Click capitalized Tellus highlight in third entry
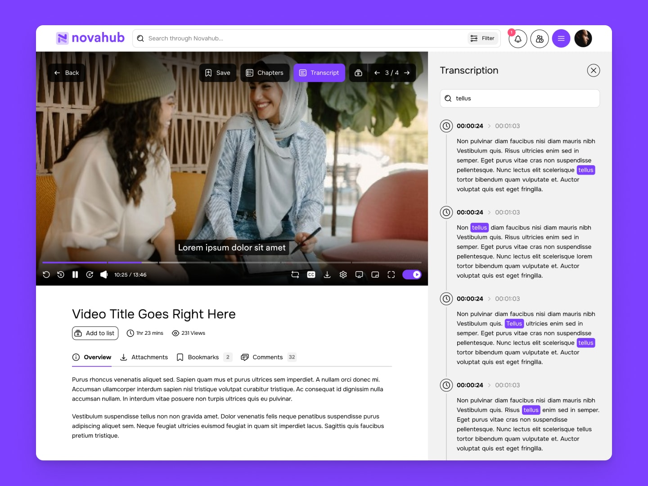Viewport: 648px width, 486px height. pyautogui.click(x=514, y=324)
